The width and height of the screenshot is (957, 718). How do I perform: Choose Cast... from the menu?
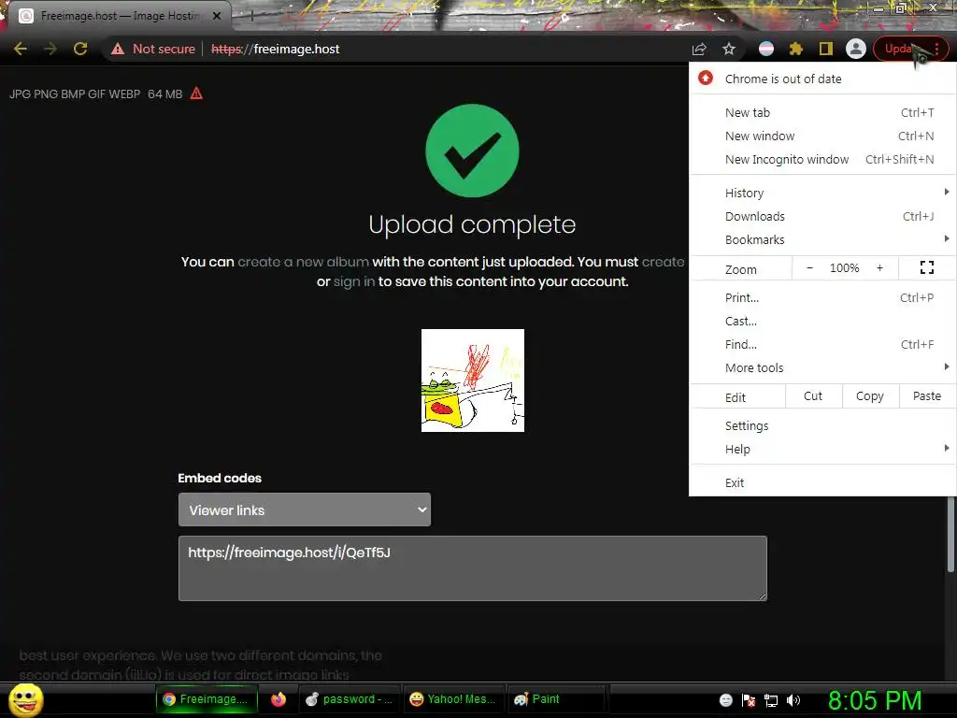click(x=822, y=321)
